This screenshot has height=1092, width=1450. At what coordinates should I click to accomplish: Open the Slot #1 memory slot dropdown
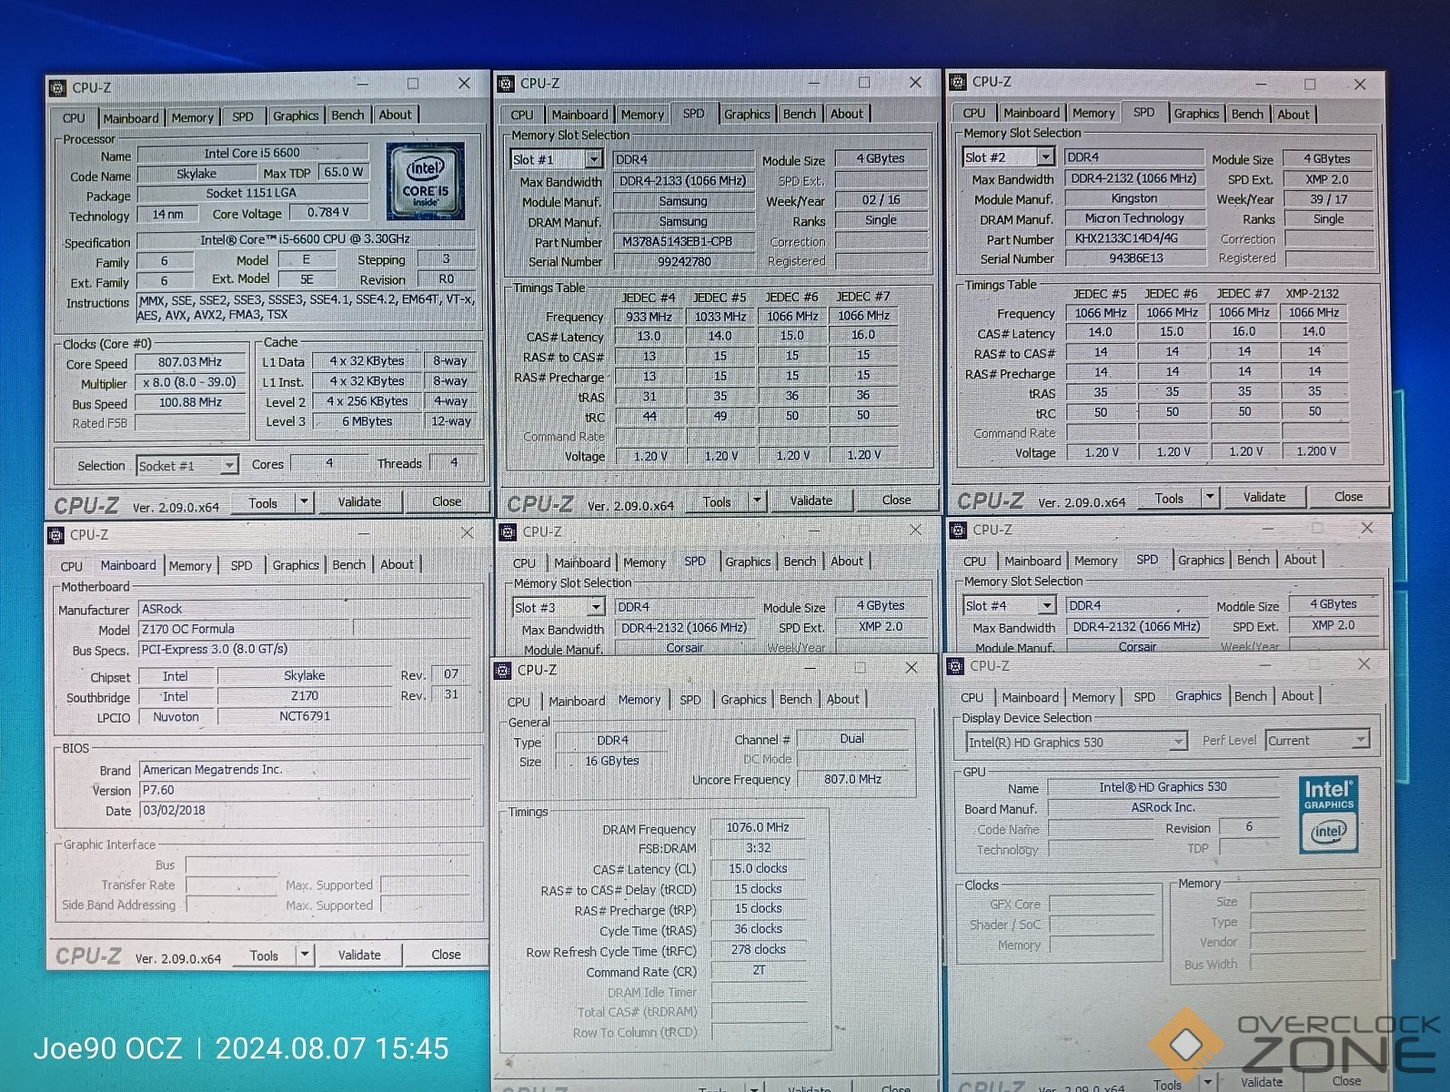pyautogui.click(x=594, y=159)
